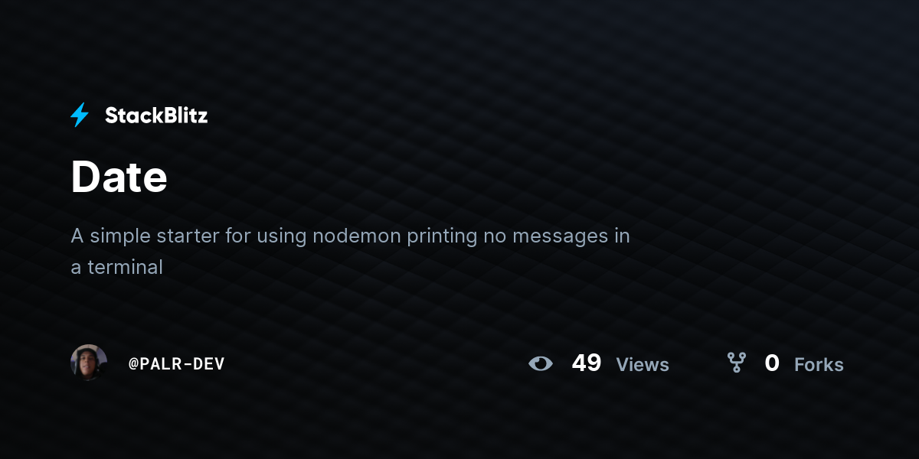
Task: Click the Forks label
Action: point(819,365)
